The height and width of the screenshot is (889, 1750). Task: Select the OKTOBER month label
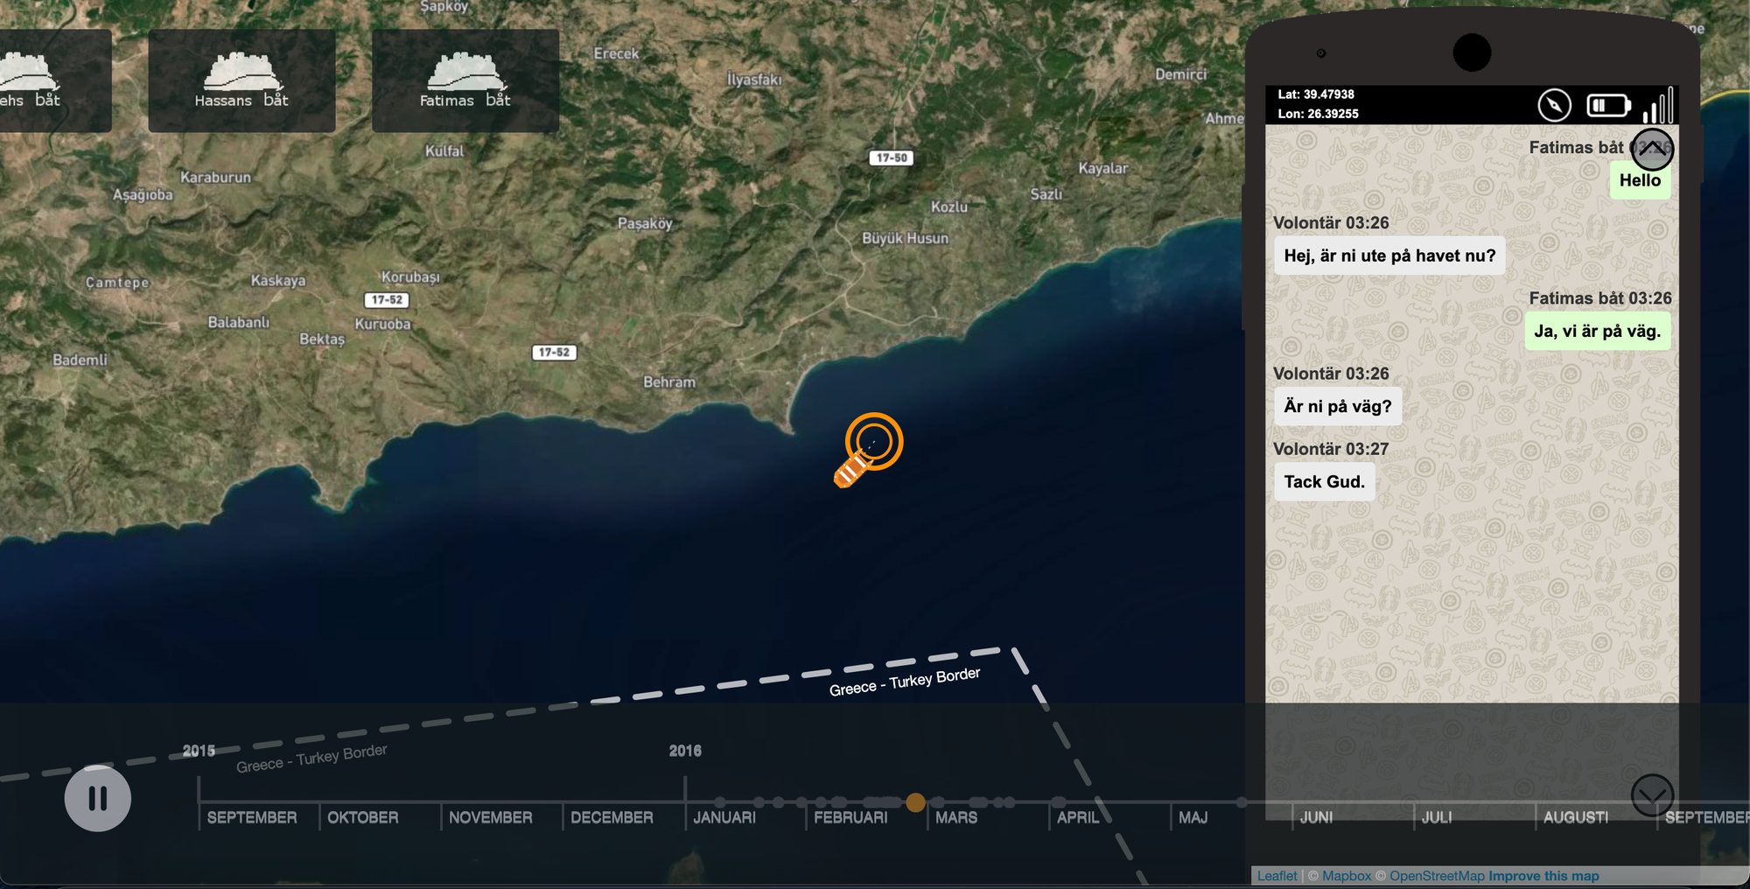tap(362, 817)
